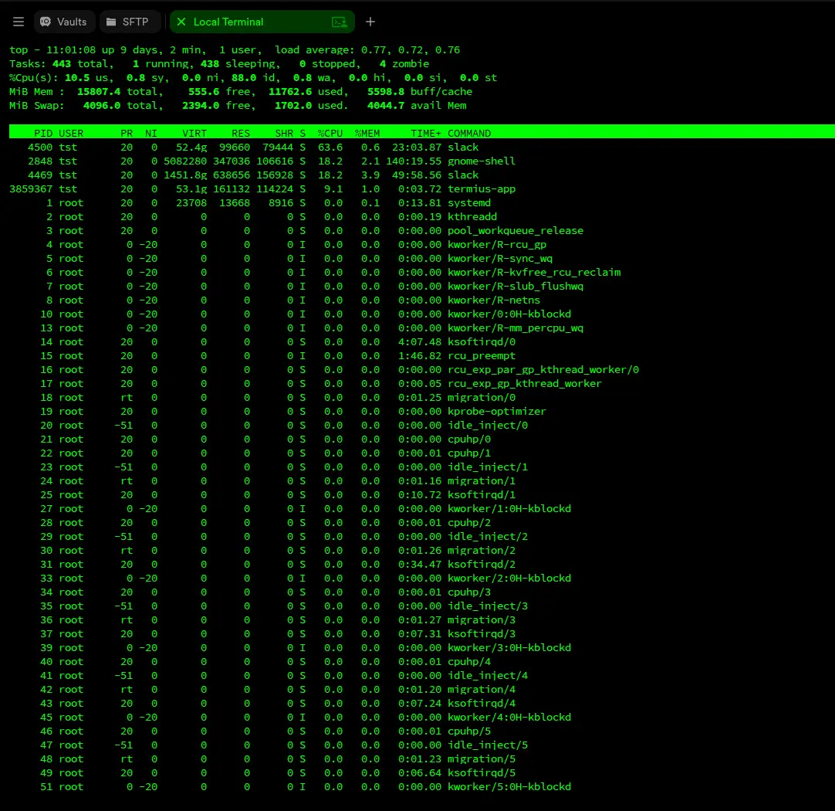The image size is (835, 811).
Task: Click PID 3859367 in process list
Action: click(x=31, y=188)
